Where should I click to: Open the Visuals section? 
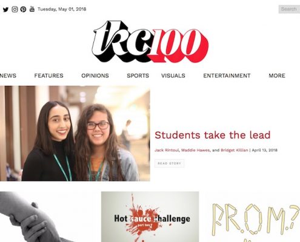(173, 76)
